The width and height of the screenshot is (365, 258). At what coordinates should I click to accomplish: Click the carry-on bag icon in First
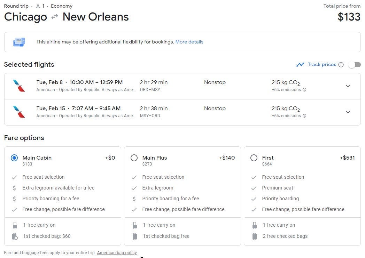coord(255,225)
